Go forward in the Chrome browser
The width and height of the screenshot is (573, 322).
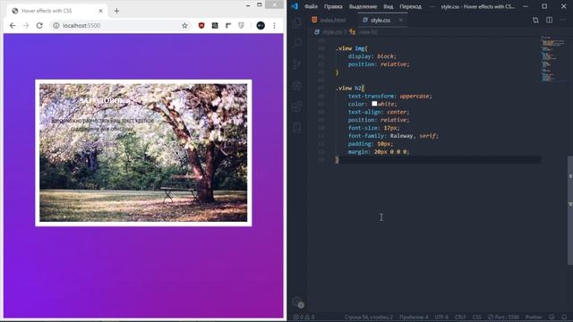click(x=26, y=26)
